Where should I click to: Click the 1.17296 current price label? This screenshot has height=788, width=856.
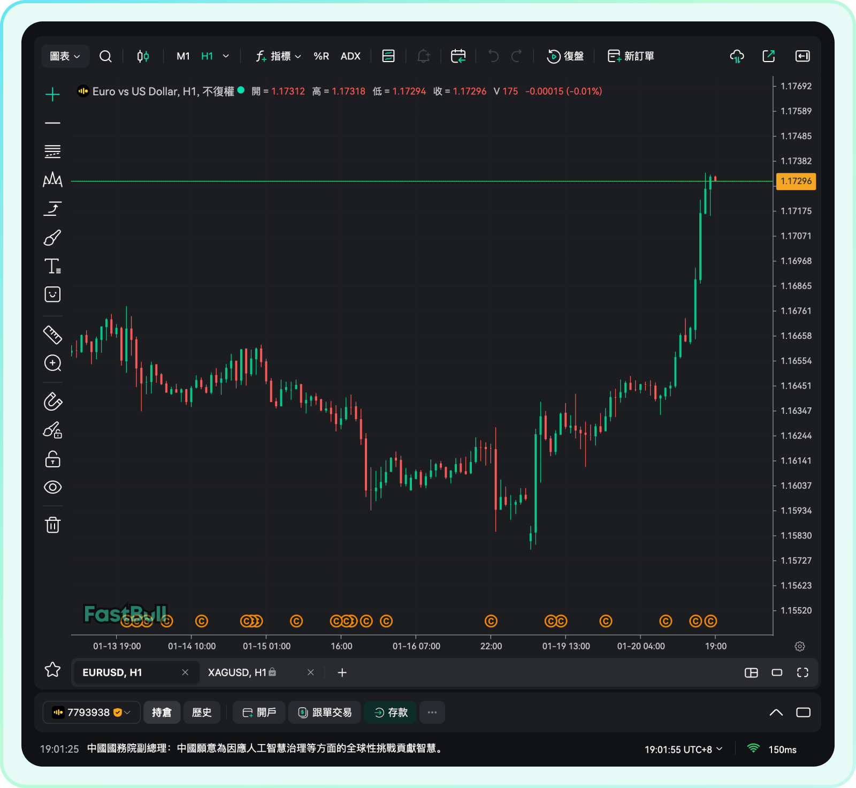pyautogui.click(x=796, y=181)
